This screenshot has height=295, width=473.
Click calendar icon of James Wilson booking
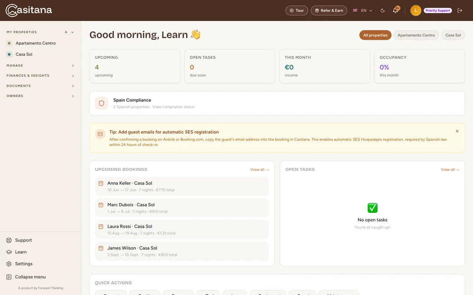(x=101, y=248)
